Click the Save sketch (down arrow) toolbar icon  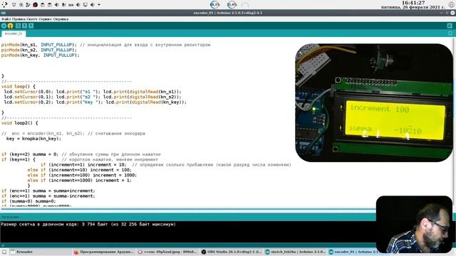tap(31, 26)
